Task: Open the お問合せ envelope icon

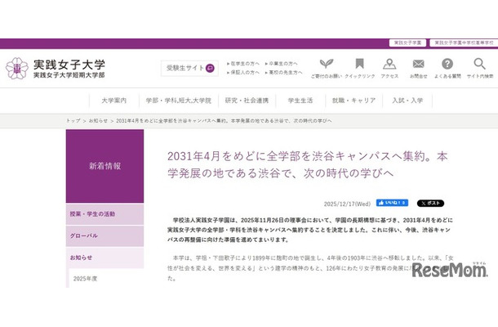Action: (418, 64)
